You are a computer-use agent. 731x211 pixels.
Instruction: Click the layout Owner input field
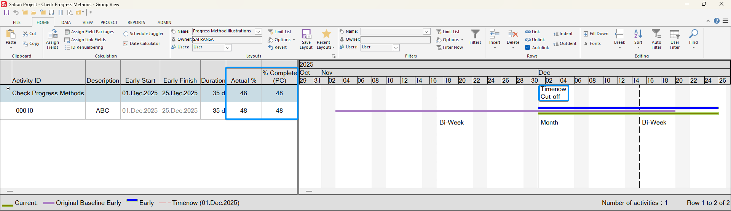coord(227,40)
